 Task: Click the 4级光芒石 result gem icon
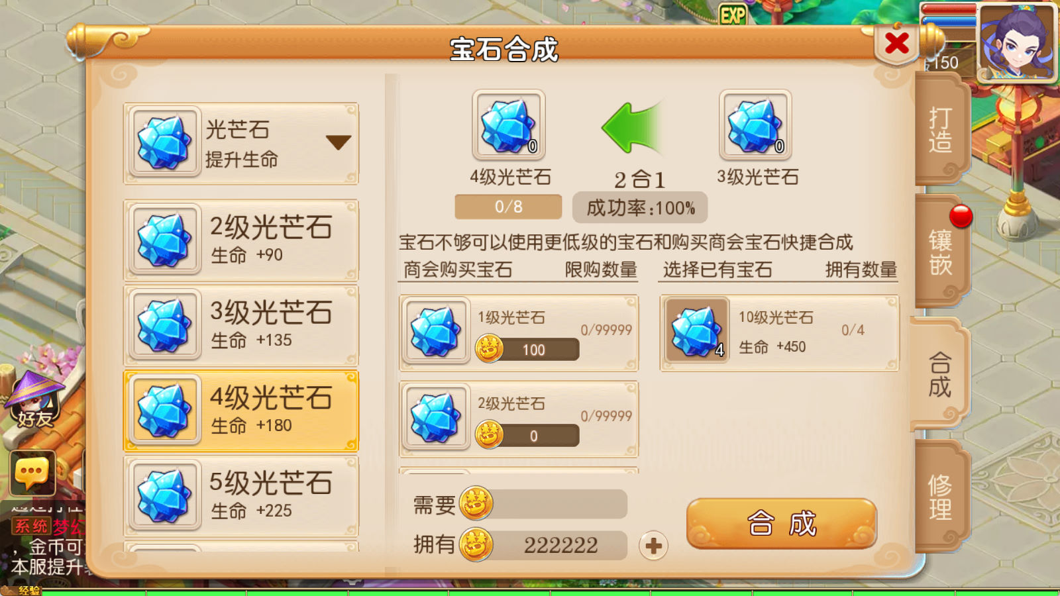(x=509, y=125)
